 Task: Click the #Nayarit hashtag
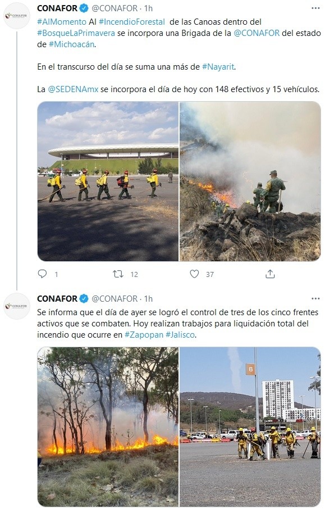point(218,67)
